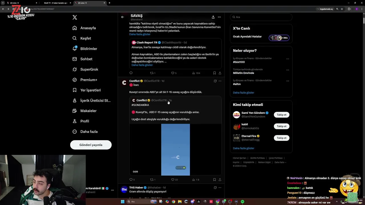Repost the post with 1 repost, 5 likes
365x205 pixels.
[153, 73]
